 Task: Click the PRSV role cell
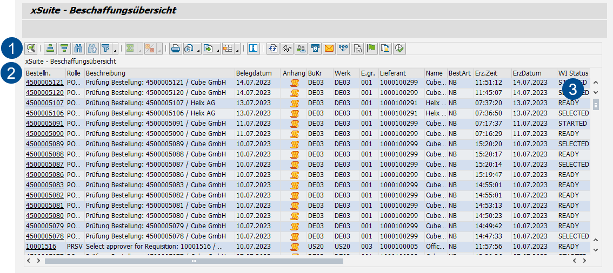(75, 247)
